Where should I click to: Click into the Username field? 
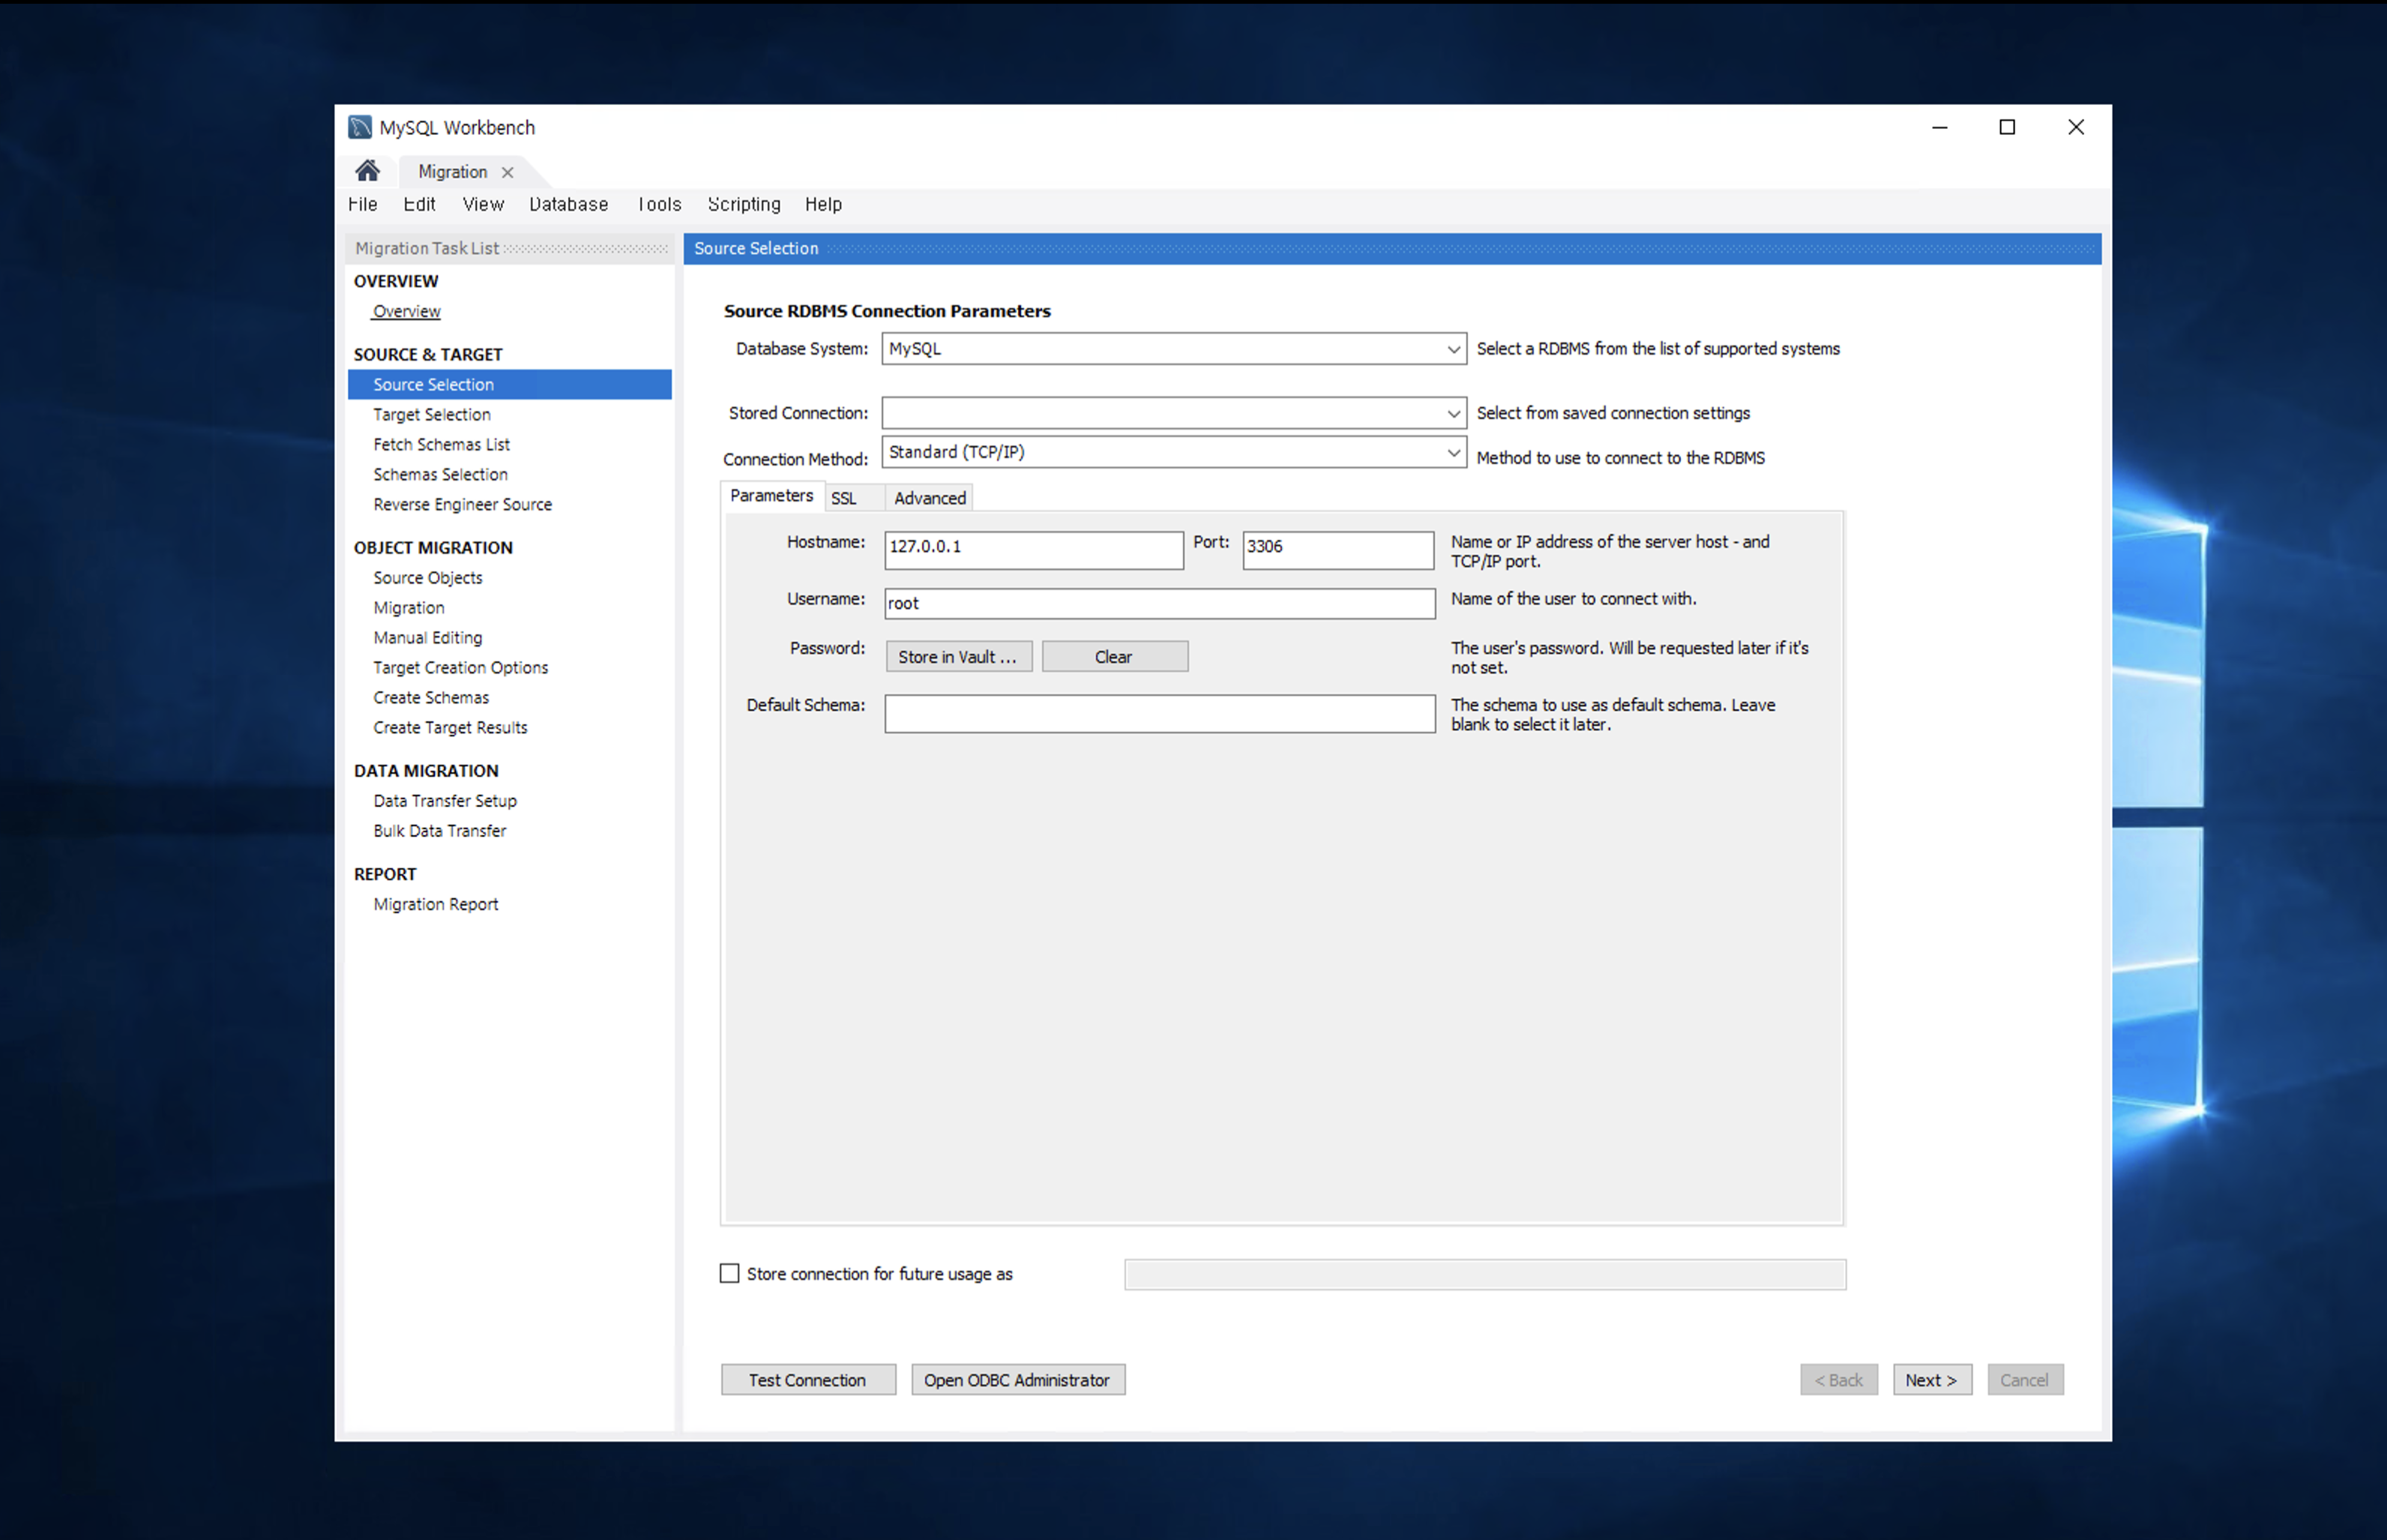coord(1160,603)
